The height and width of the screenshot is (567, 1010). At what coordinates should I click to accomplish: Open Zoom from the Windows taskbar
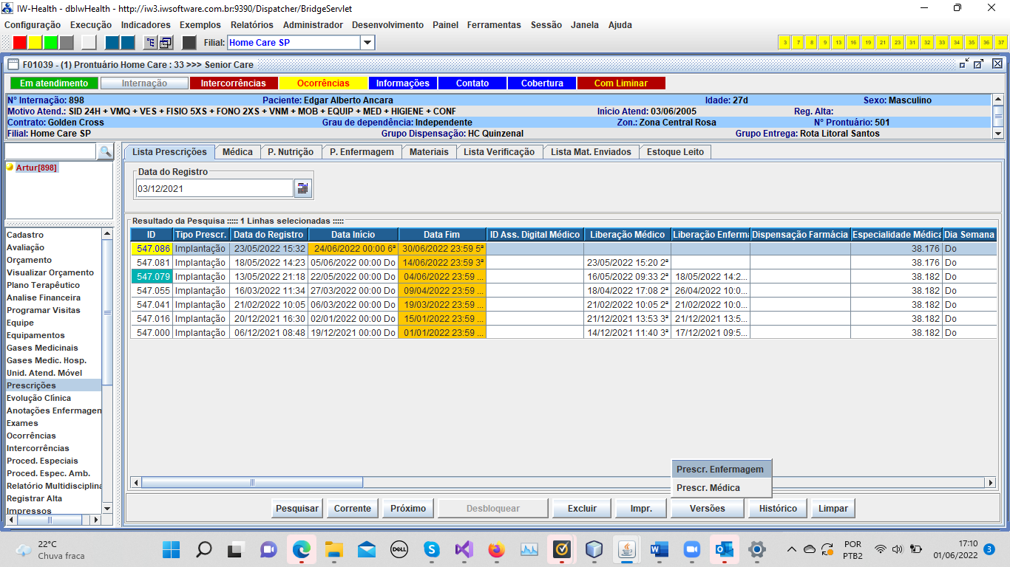[691, 550]
